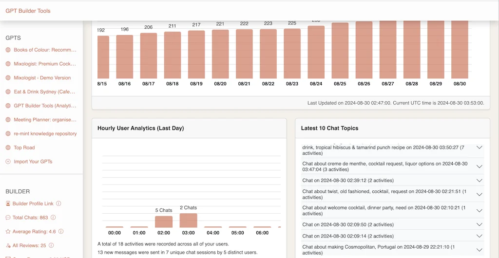The image size is (499, 258).
Task: Open Mixologist - Demo Version GPT
Action: [42, 78]
